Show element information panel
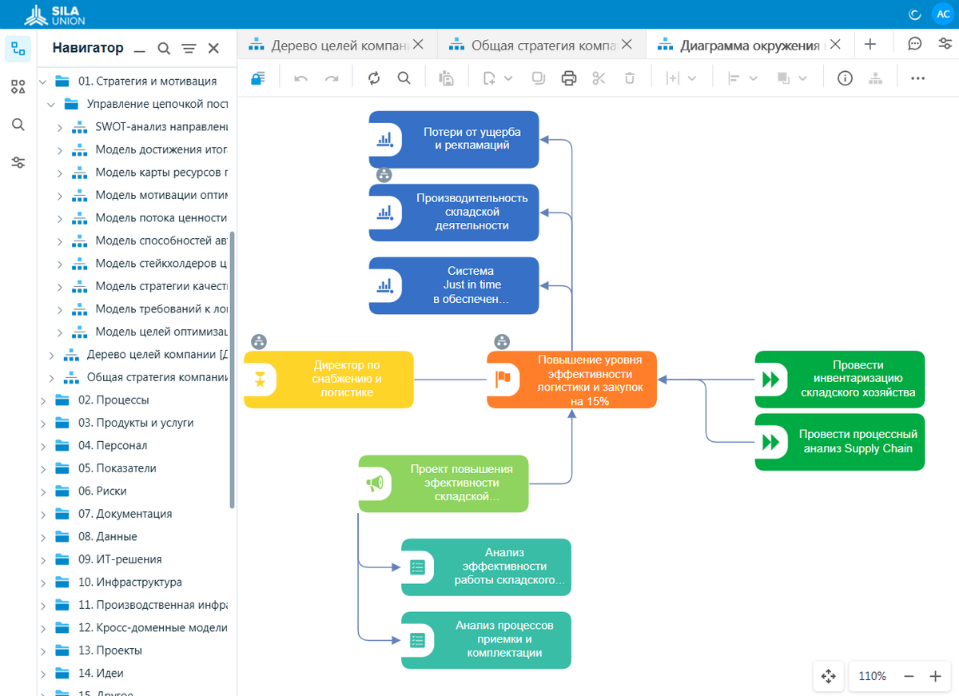959x696 pixels. 845,78
